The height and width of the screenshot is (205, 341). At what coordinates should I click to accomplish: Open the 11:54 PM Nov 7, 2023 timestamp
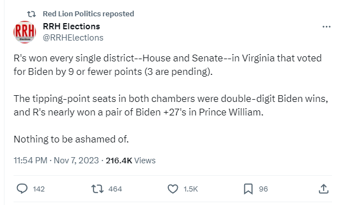point(56,161)
